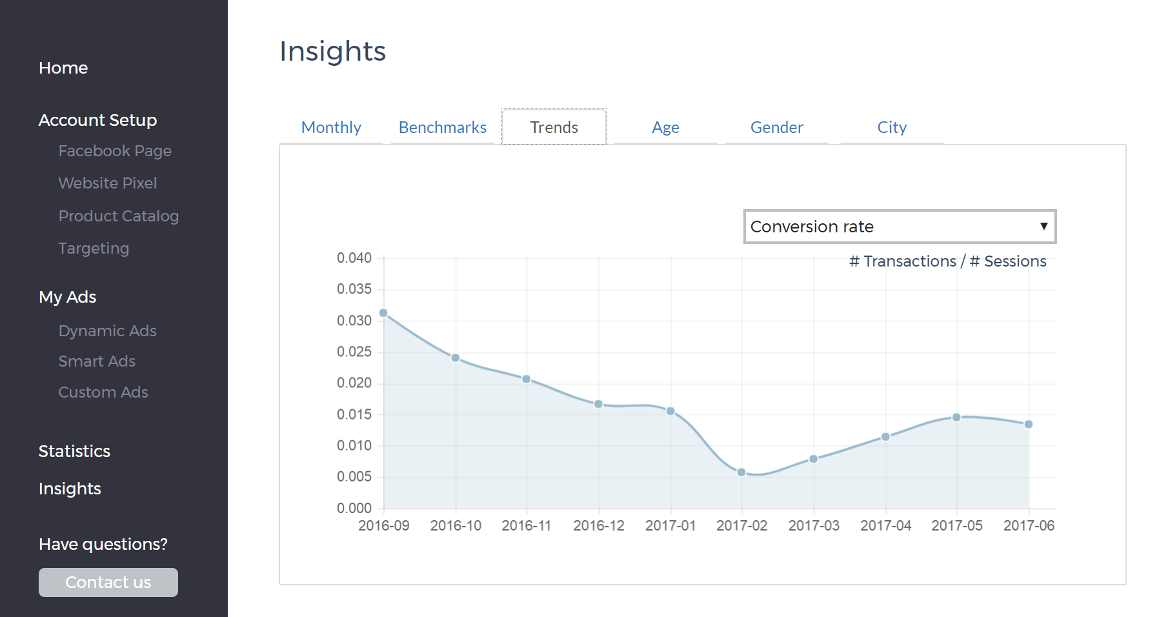Switch to the Monthly tab
This screenshot has width=1168, height=617.
coord(331,127)
